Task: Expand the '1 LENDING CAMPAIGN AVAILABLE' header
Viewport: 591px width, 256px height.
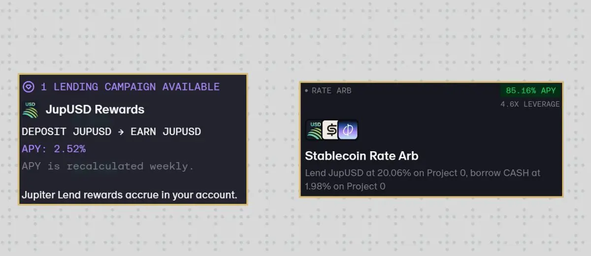Action: 130,87
